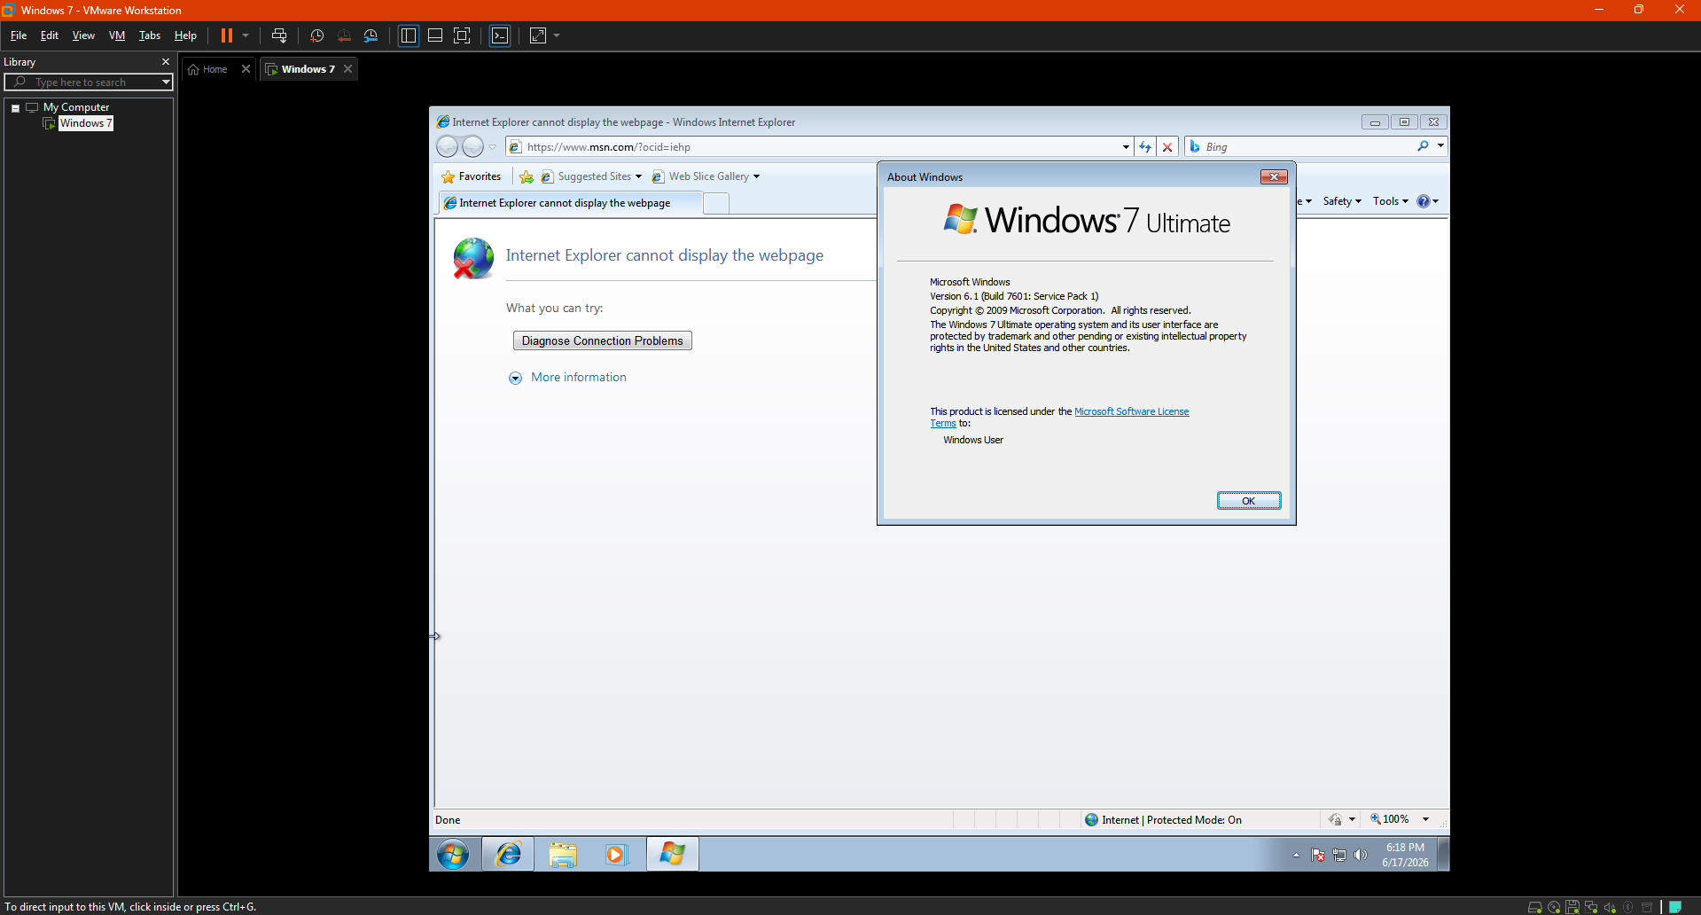Select the 'cannot display the webpage' tab
The image size is (1701, 915).
pyautogui.click(x=570, y=203)
